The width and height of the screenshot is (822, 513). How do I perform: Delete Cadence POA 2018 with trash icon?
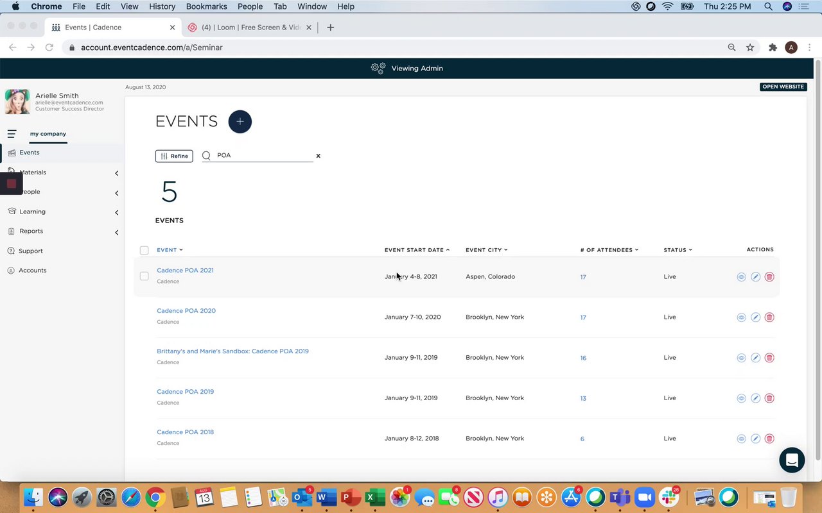pyautogui.click(x=769, y=439)
